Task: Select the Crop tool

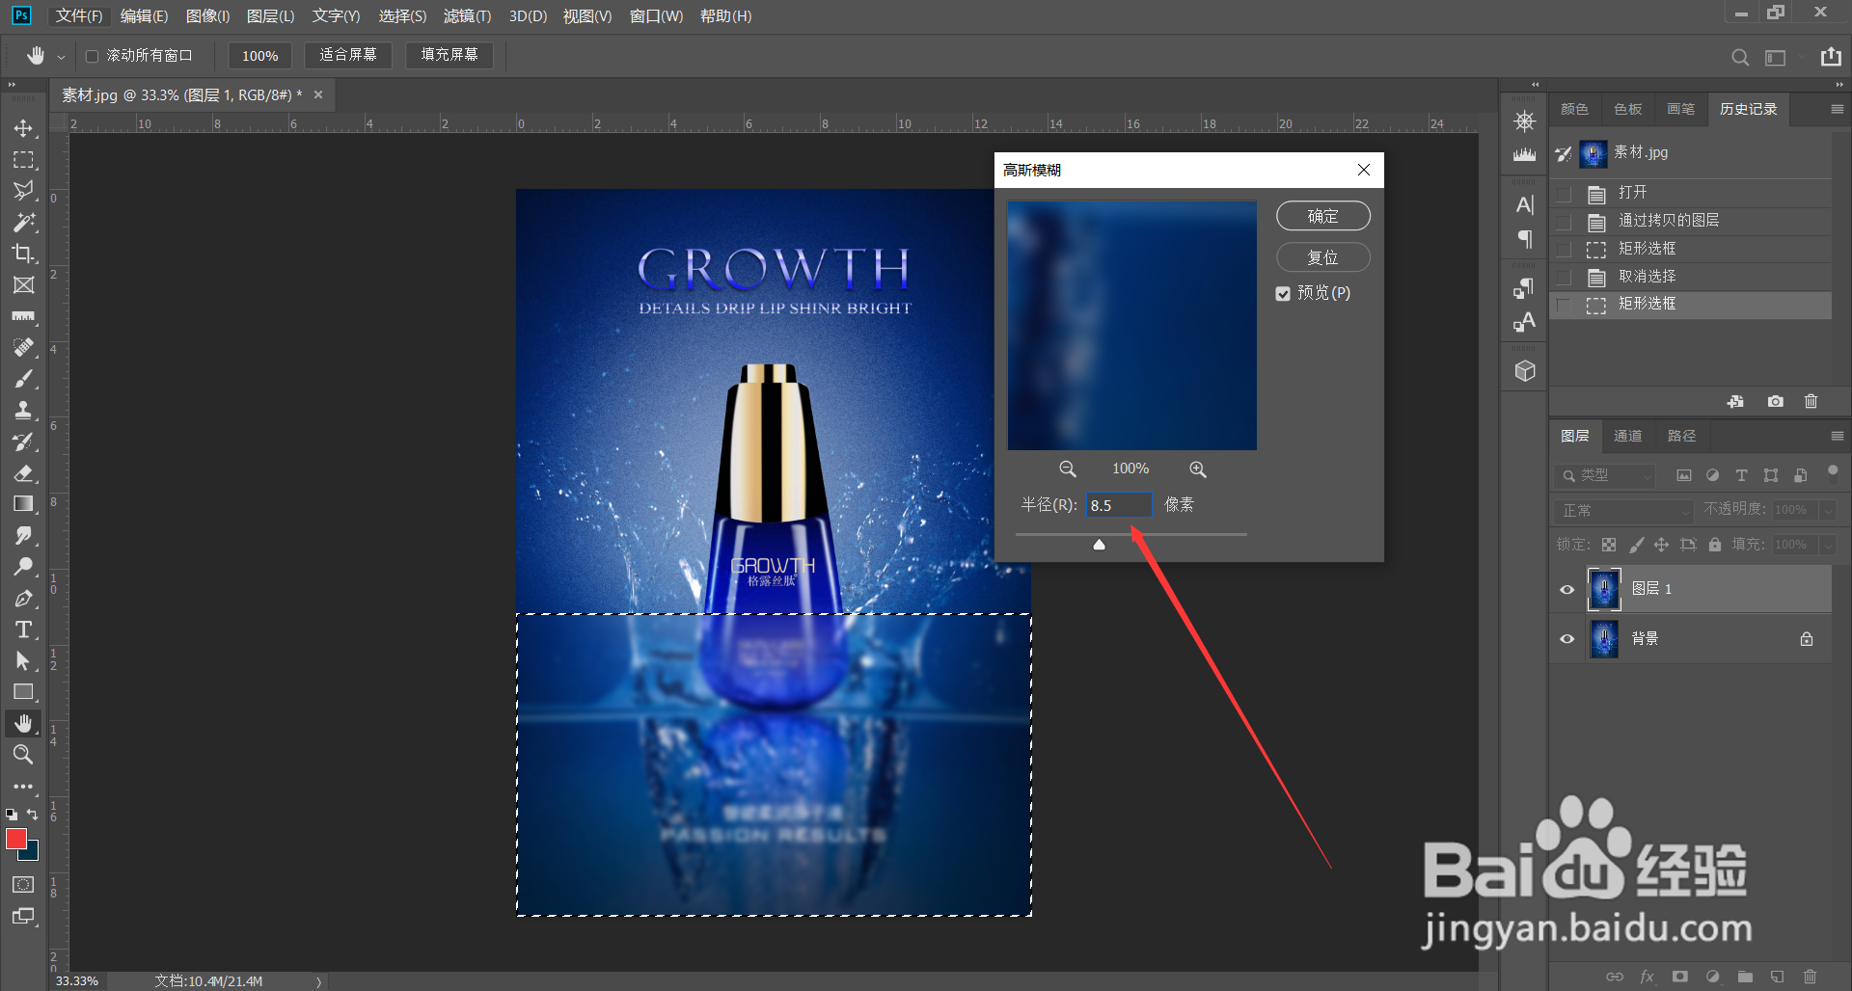Action: point(23,254)
